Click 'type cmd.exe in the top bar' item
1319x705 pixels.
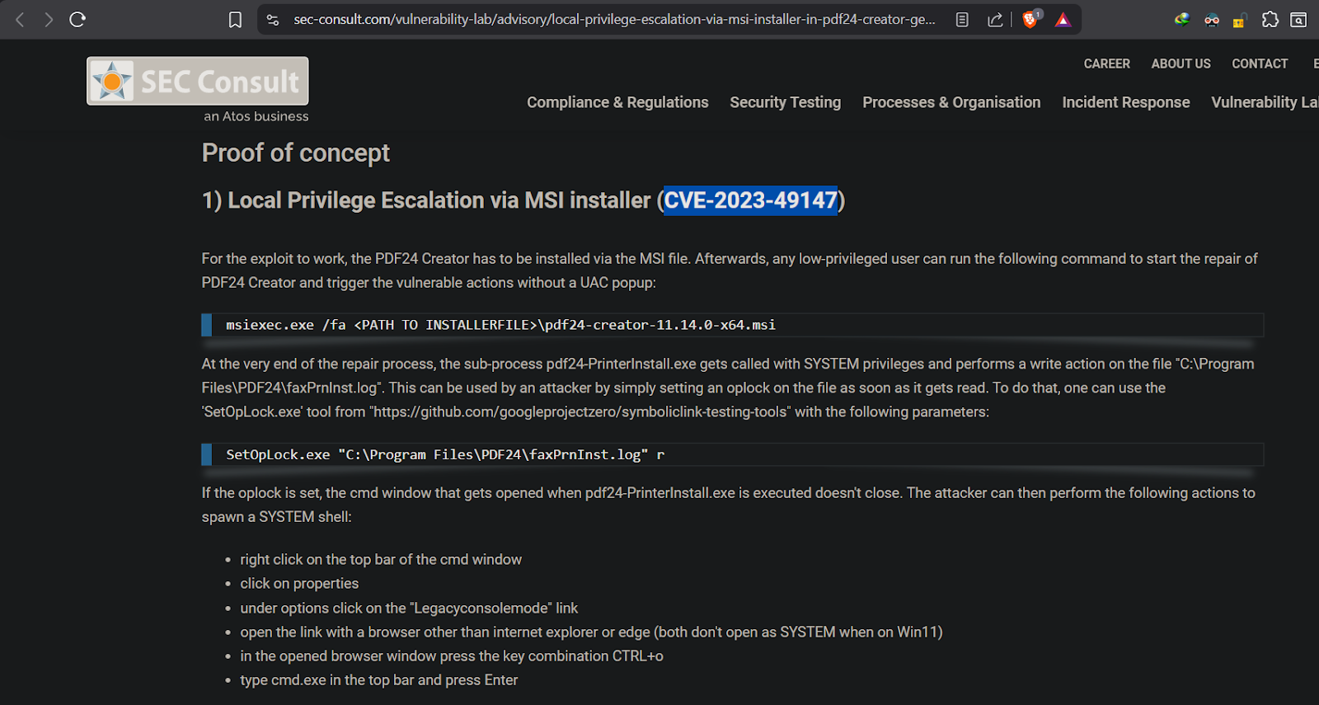coord(379,680)
